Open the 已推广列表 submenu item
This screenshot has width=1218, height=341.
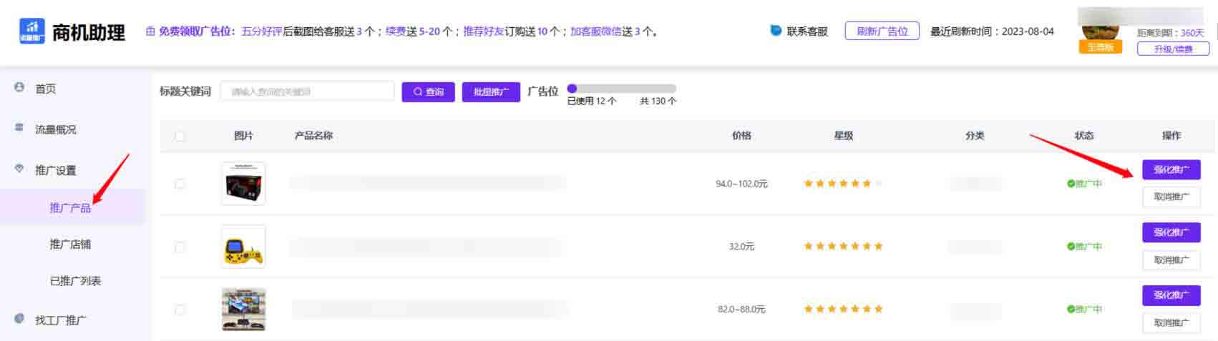coord(75,281)
